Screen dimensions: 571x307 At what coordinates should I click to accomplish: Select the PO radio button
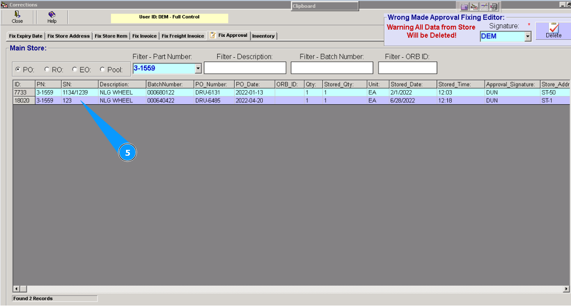[18, 69]
